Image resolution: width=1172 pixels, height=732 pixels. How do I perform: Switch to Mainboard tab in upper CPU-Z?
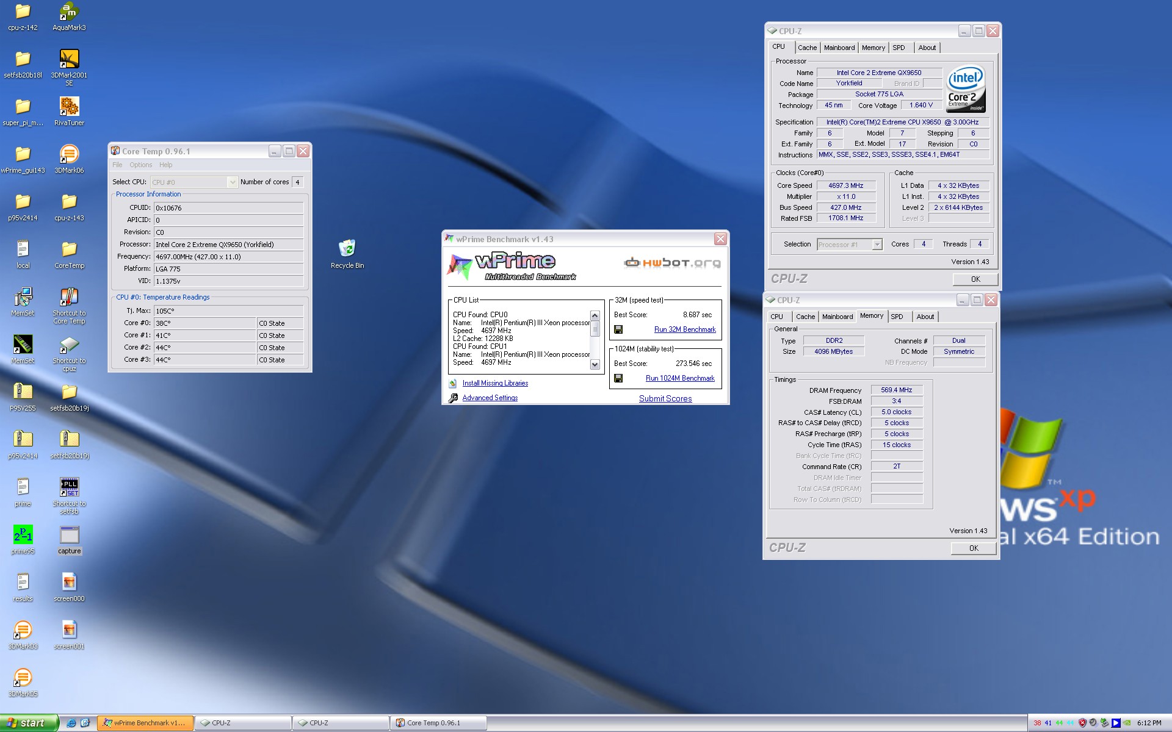tap(839, 48)
